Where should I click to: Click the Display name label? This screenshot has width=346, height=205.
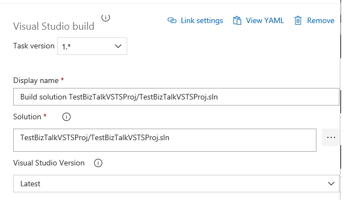36,80
